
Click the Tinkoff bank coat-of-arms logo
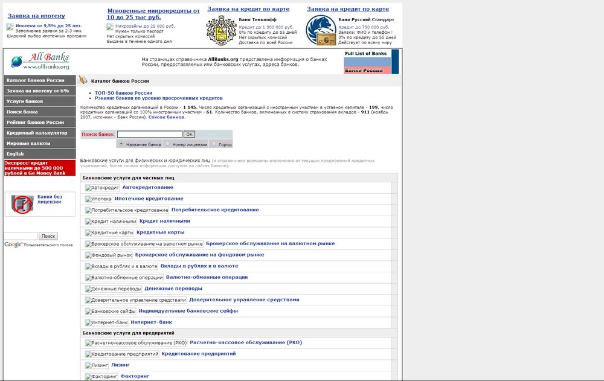[x=221, y=30]
